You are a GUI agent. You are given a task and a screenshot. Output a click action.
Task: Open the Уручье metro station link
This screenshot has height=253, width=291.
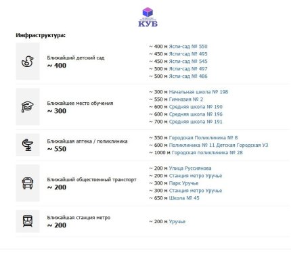(177, 222)
